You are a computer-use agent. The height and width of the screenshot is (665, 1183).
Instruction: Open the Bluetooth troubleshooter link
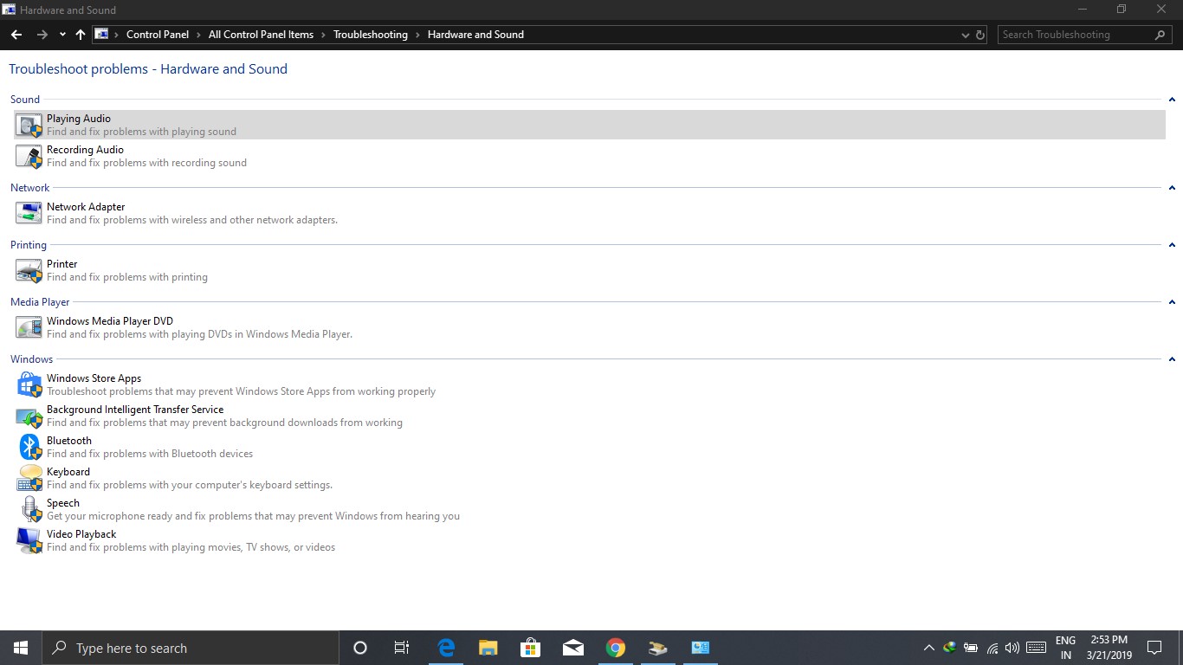coord(69,441)
